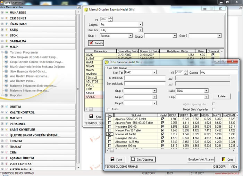
Task: Toggle the Hedef checkbox for Aldactone 100 mg
Action: [x=162, y=145]
